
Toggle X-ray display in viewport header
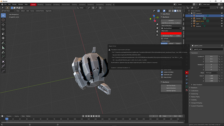(x=169, y=11)
